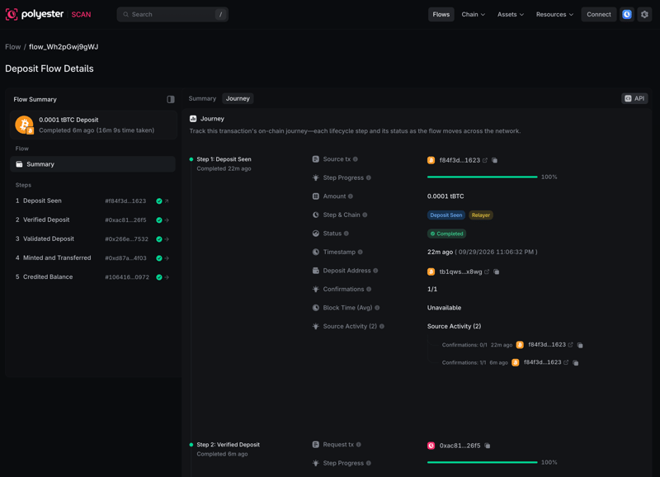Click the Block Time (Avg) info icon
Image resolution: width=660 pixels, height=477 pixels.
tap(377, 308)
